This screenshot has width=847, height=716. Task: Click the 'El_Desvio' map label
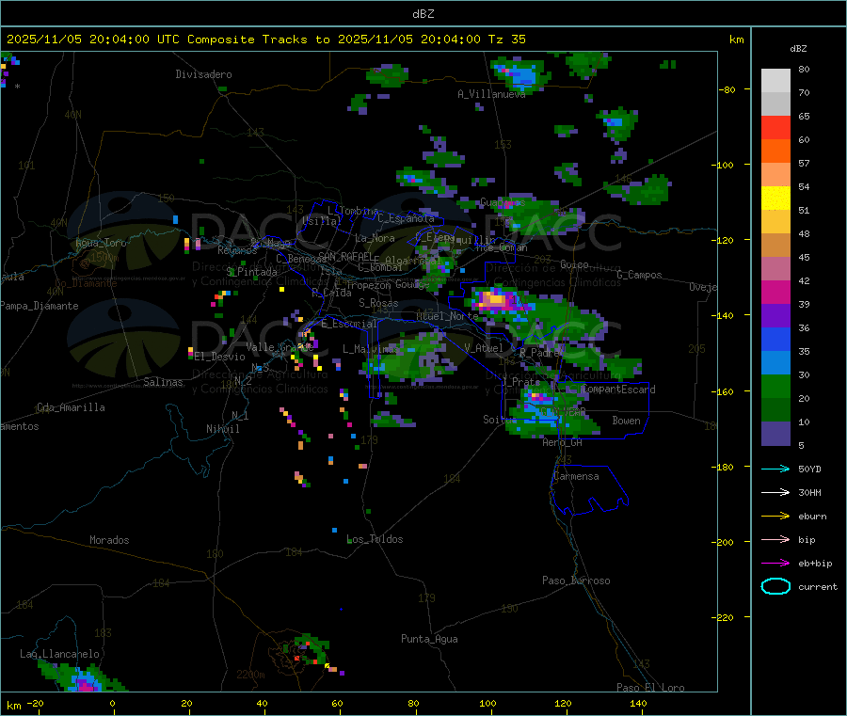220,357
